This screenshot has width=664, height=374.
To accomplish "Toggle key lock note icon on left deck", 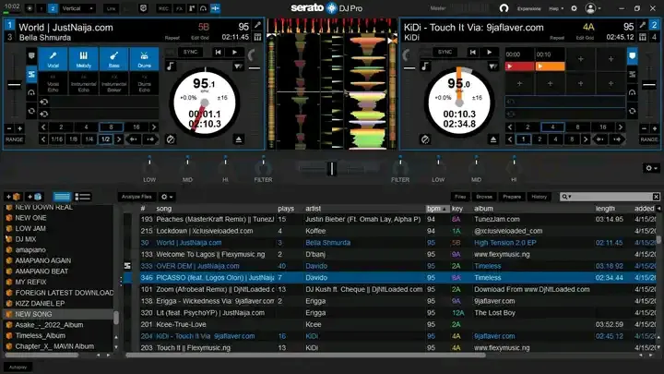I will click(x=171, y=66).
